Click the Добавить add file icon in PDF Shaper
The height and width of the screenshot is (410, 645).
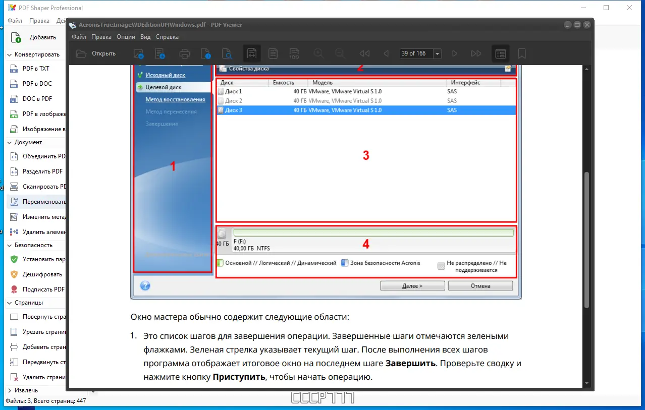(x=16, y=37)
